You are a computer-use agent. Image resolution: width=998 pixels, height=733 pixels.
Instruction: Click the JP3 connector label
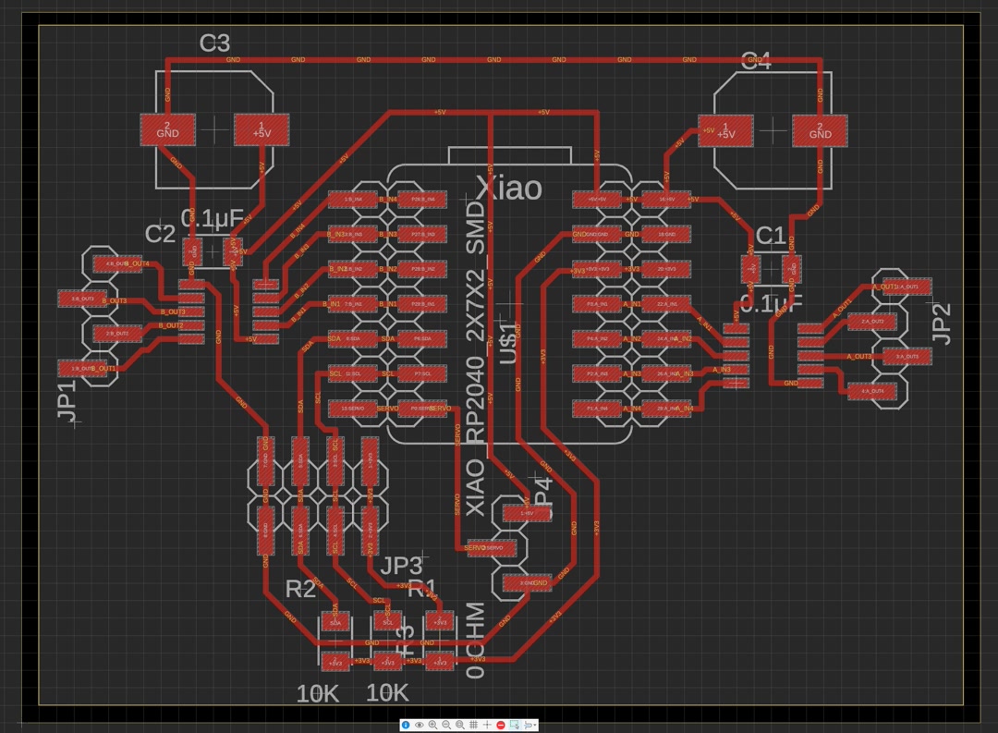(x=401, y=566)
